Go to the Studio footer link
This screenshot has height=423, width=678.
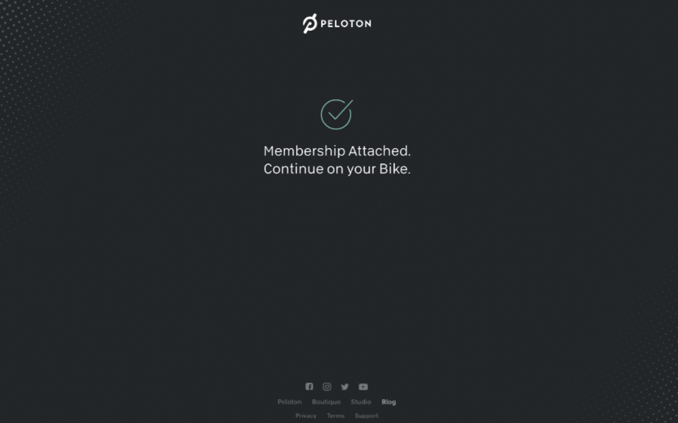pos(361,402)
